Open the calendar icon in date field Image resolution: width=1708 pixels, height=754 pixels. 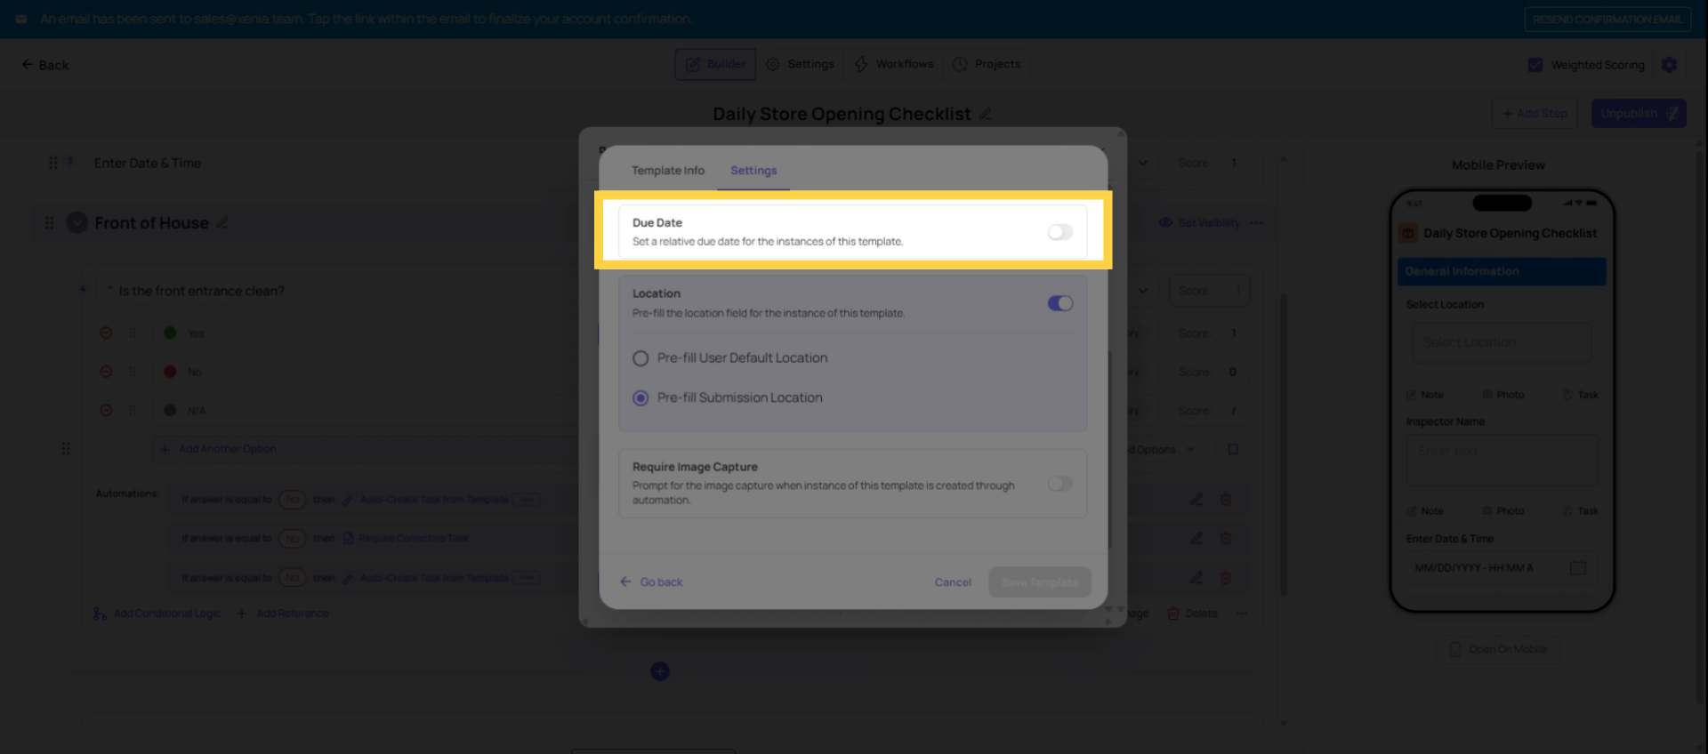pyautogui.click(x=1578, y=567)
